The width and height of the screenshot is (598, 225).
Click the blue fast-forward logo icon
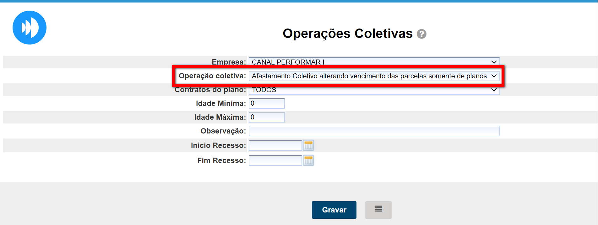30,28
